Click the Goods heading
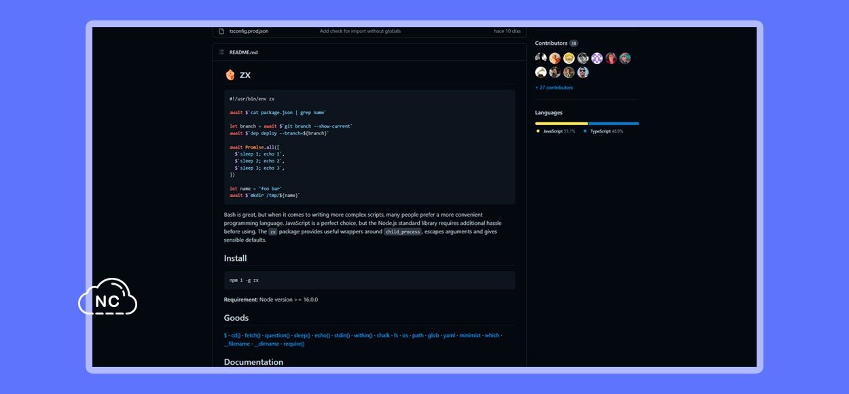The height and width of the screenshot is (394, 849). click(236, 318)
